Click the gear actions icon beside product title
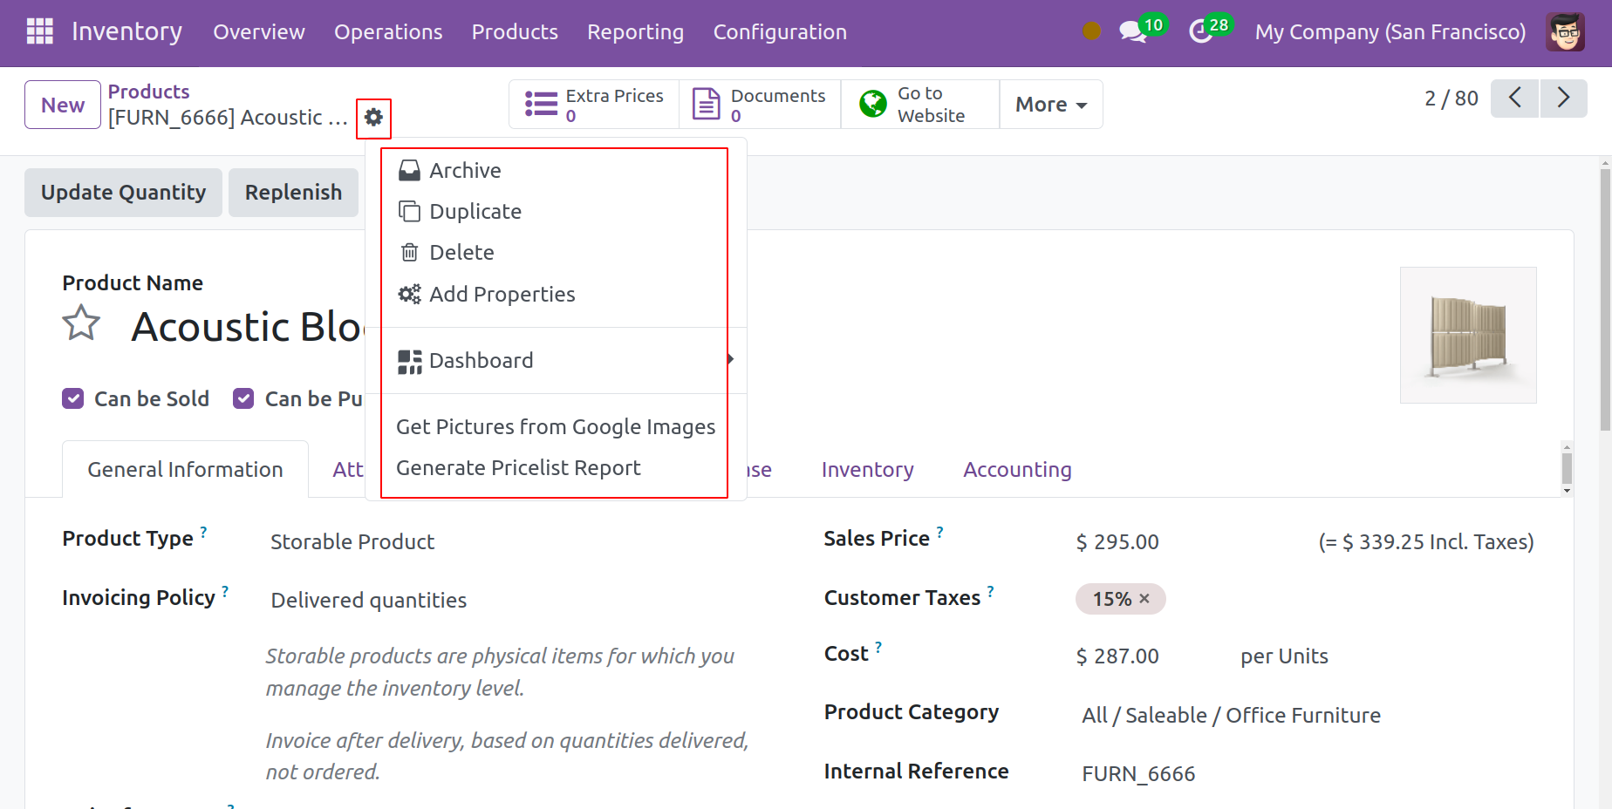The height and width of the screenshot is (809, 1612). (373, 118)
